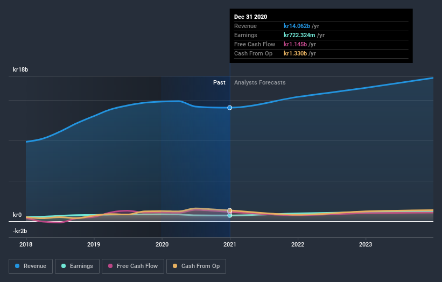The width and height of the screenshot is (442, 282).
Task: Toggle the Earnings legend button
Action: [77, 266]
